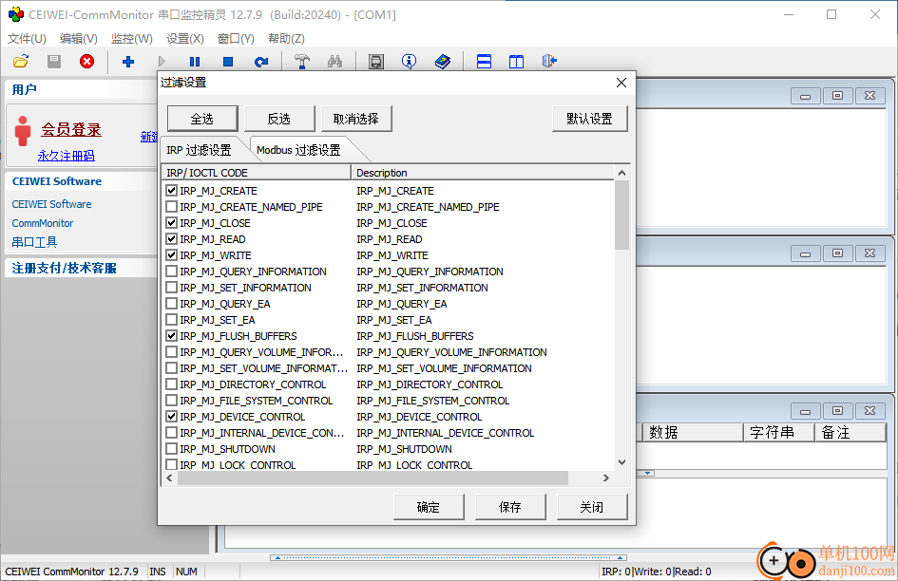Open the 永久注册码 link
Viewport: 898px width, 581px height.
pos(67,155)
